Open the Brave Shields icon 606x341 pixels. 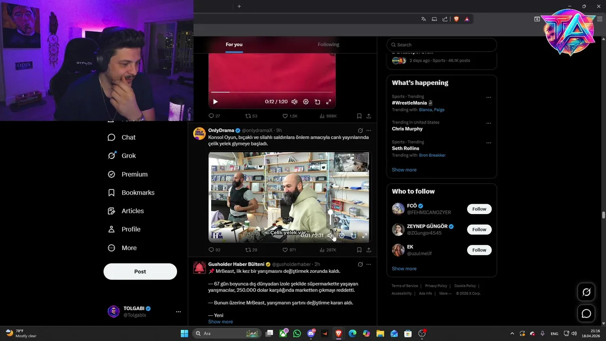(456, 19)
